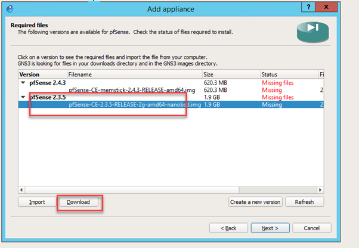
Task: Click the right scroll arrow
Action: 320,190
